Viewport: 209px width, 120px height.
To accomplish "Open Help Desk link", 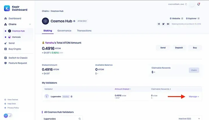I will (12, 104).
